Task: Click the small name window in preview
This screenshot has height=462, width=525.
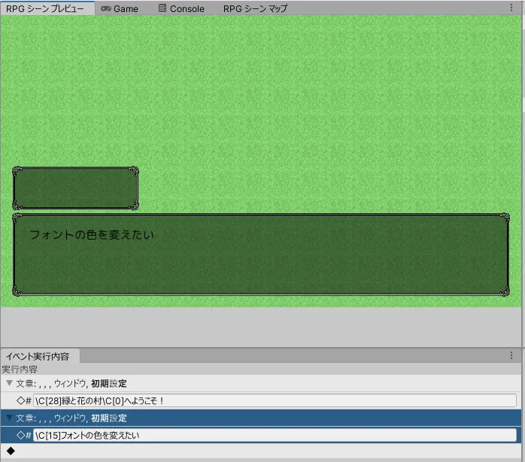Action: (x=75, y=189)
